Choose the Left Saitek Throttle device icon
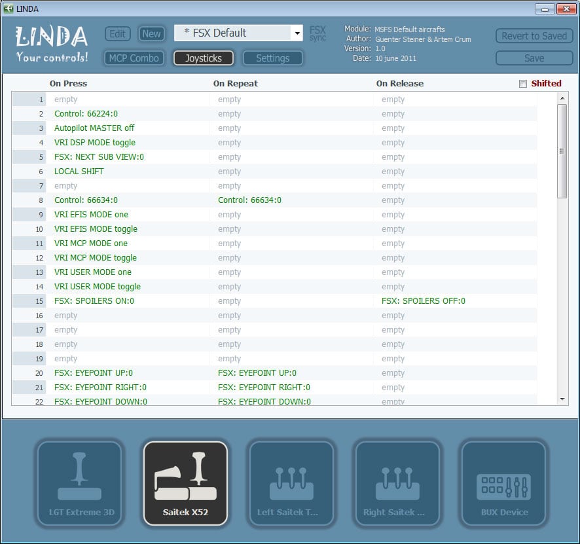The image size is (580, 544). tap(291, 483)
